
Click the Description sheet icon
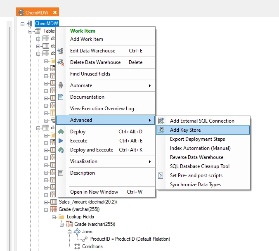(x=61, y=173)
